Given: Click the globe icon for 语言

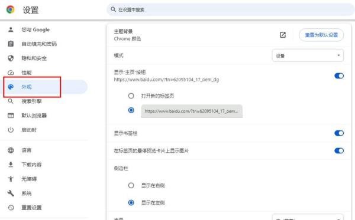Looking at the screenshot, I should (x=11, y=150).
